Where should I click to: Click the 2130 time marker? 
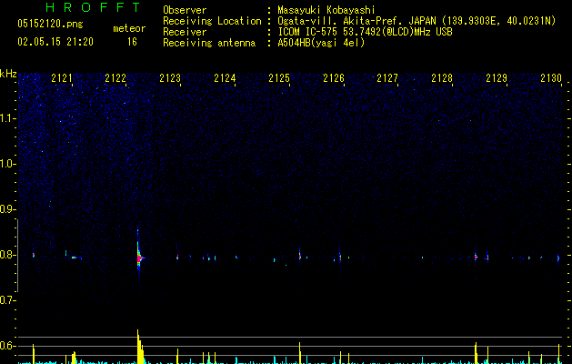click(551, 78)
